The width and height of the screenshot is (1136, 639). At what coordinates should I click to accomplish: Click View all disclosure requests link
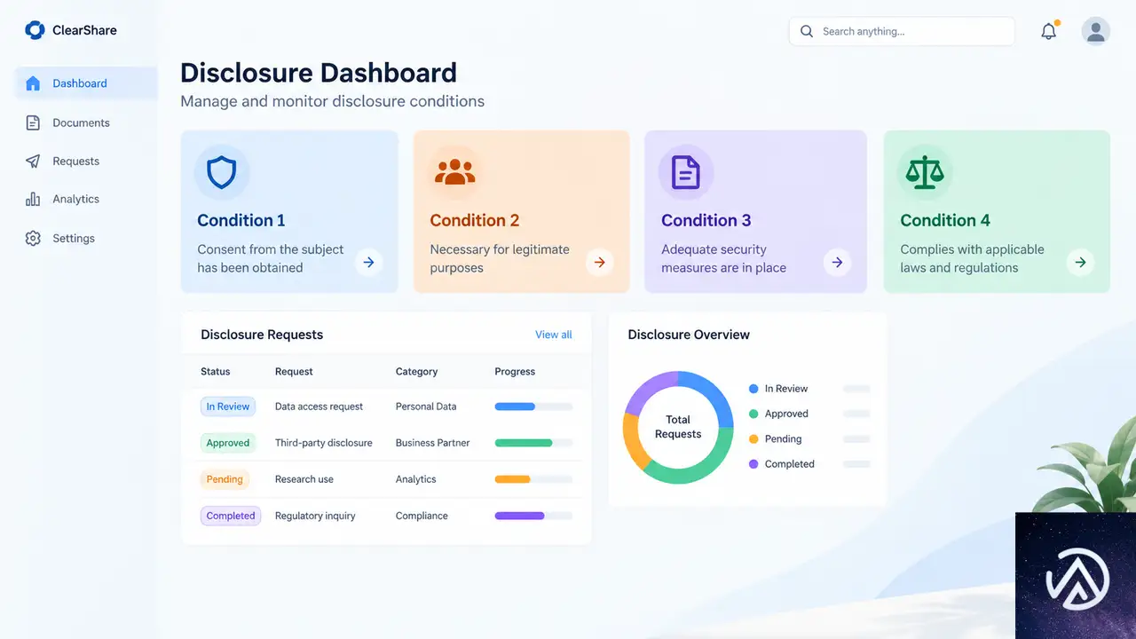(554, 335)
